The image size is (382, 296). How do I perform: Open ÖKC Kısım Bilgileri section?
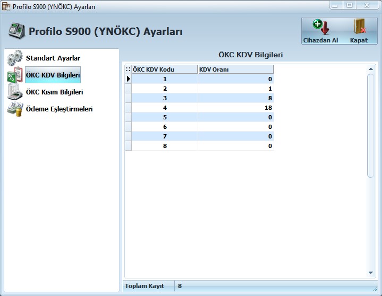click(55, 92)
